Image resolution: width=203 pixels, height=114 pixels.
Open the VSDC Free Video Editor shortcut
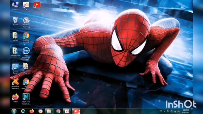click(26, 99)
